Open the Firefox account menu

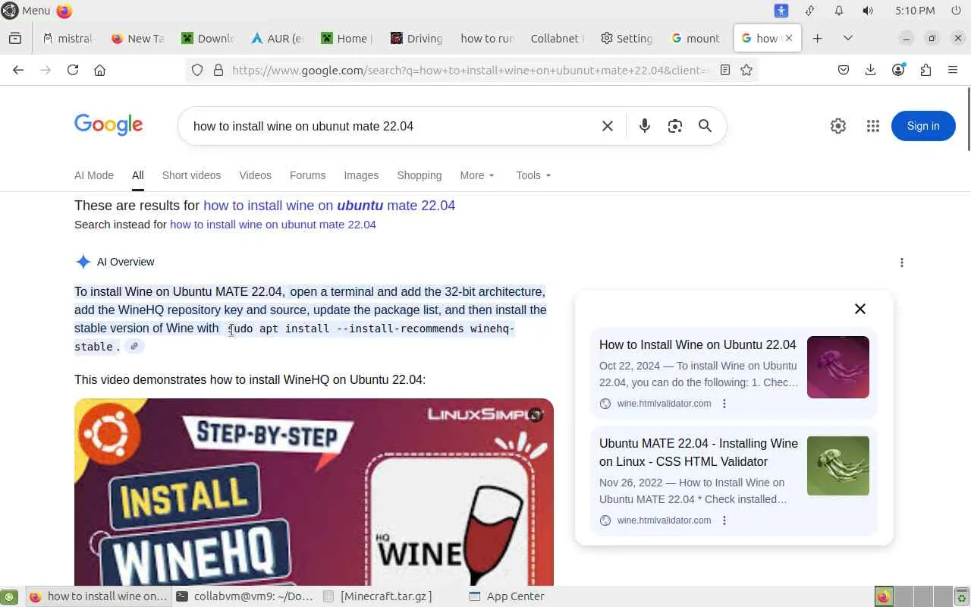[898, 70]
